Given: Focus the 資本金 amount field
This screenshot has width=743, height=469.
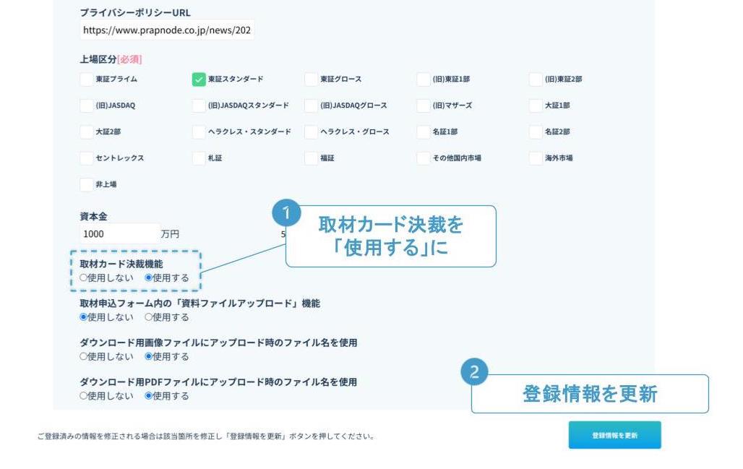Looking at the screenshot, I should (119, 234).
